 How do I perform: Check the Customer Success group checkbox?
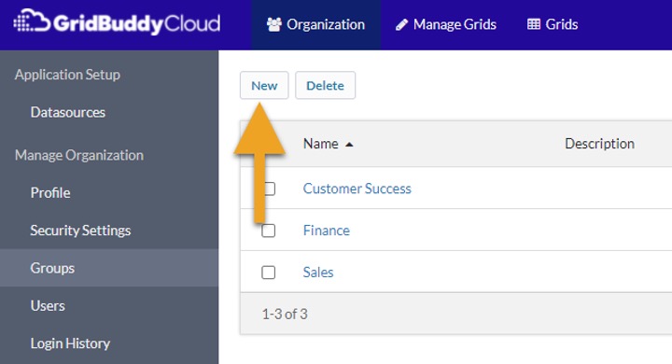pyautogui.click(x=269, y=189)
